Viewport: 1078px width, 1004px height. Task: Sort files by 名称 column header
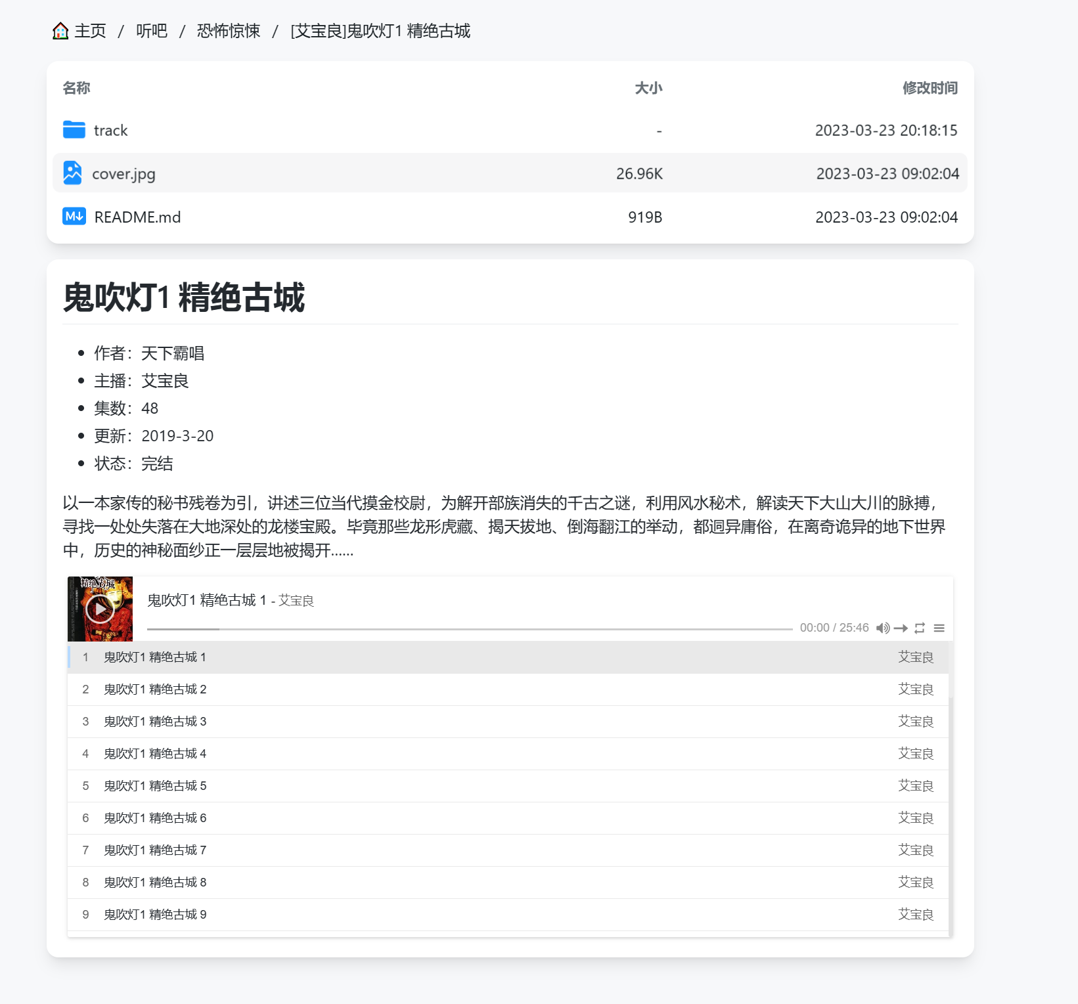(77, 88)
